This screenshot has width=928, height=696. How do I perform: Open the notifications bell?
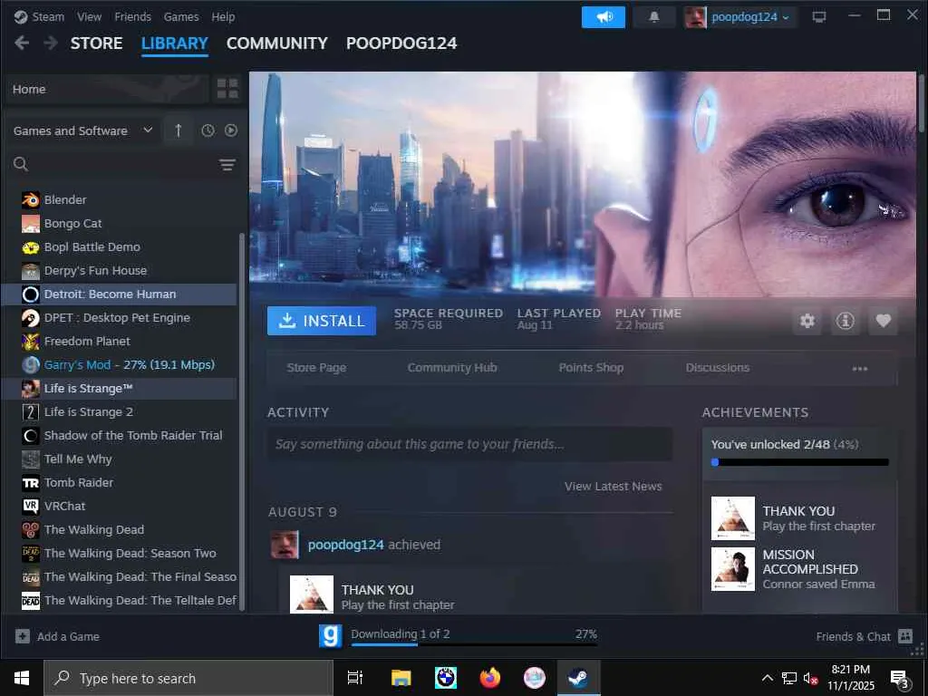[654, 16]
